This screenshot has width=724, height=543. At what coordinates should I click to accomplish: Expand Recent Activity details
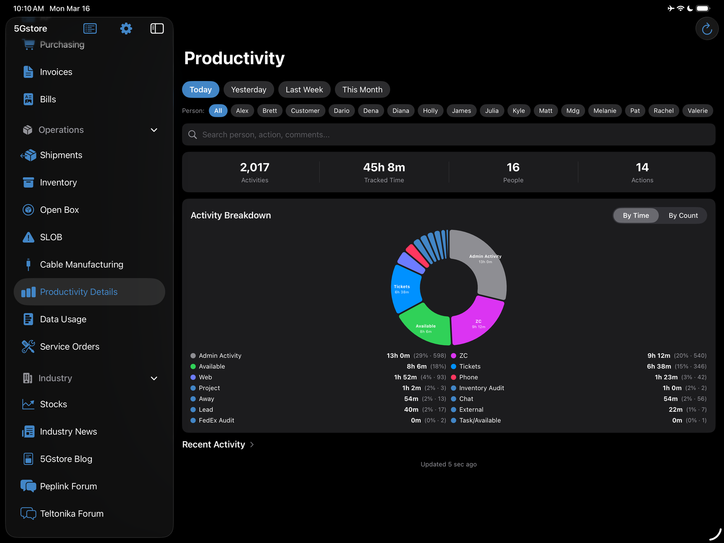pyautogui.click(x=218, y=444)
